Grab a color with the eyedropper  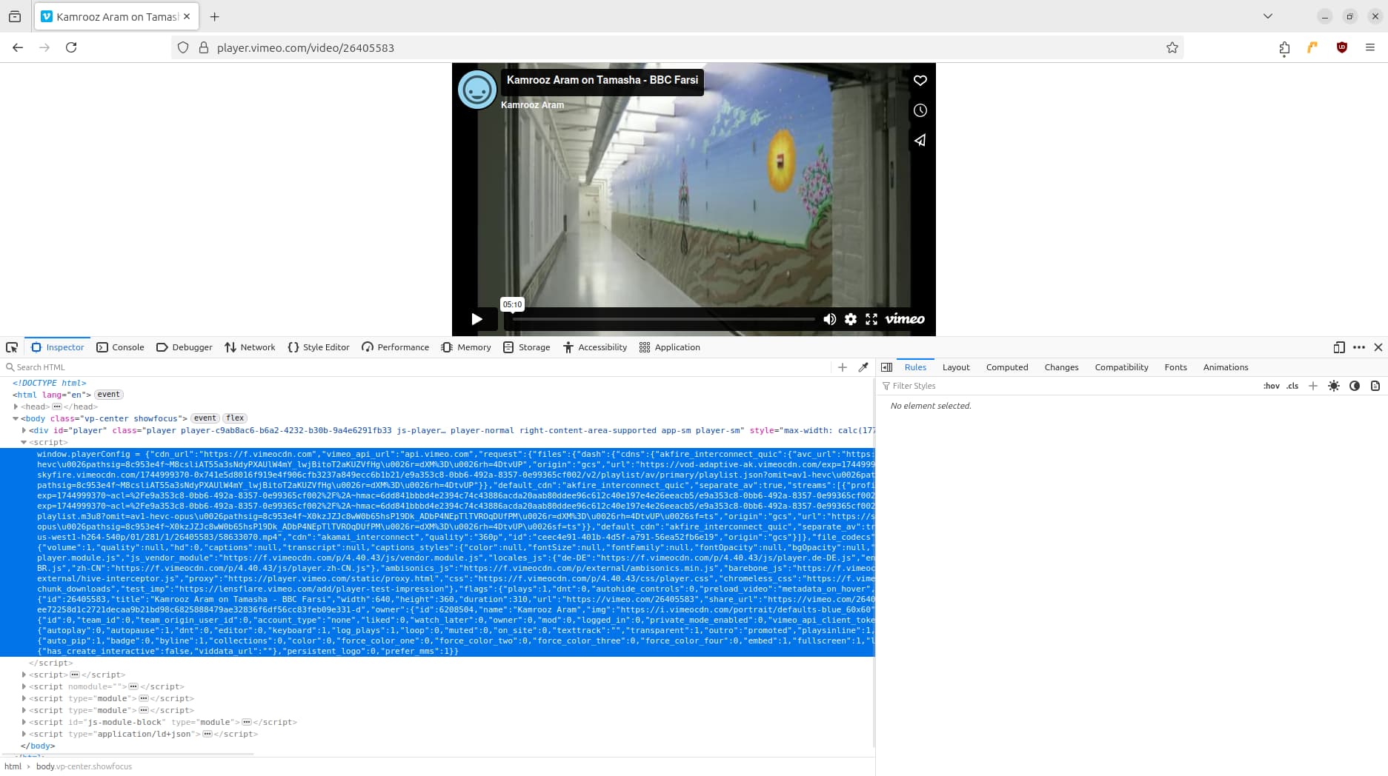click(863, 367)
